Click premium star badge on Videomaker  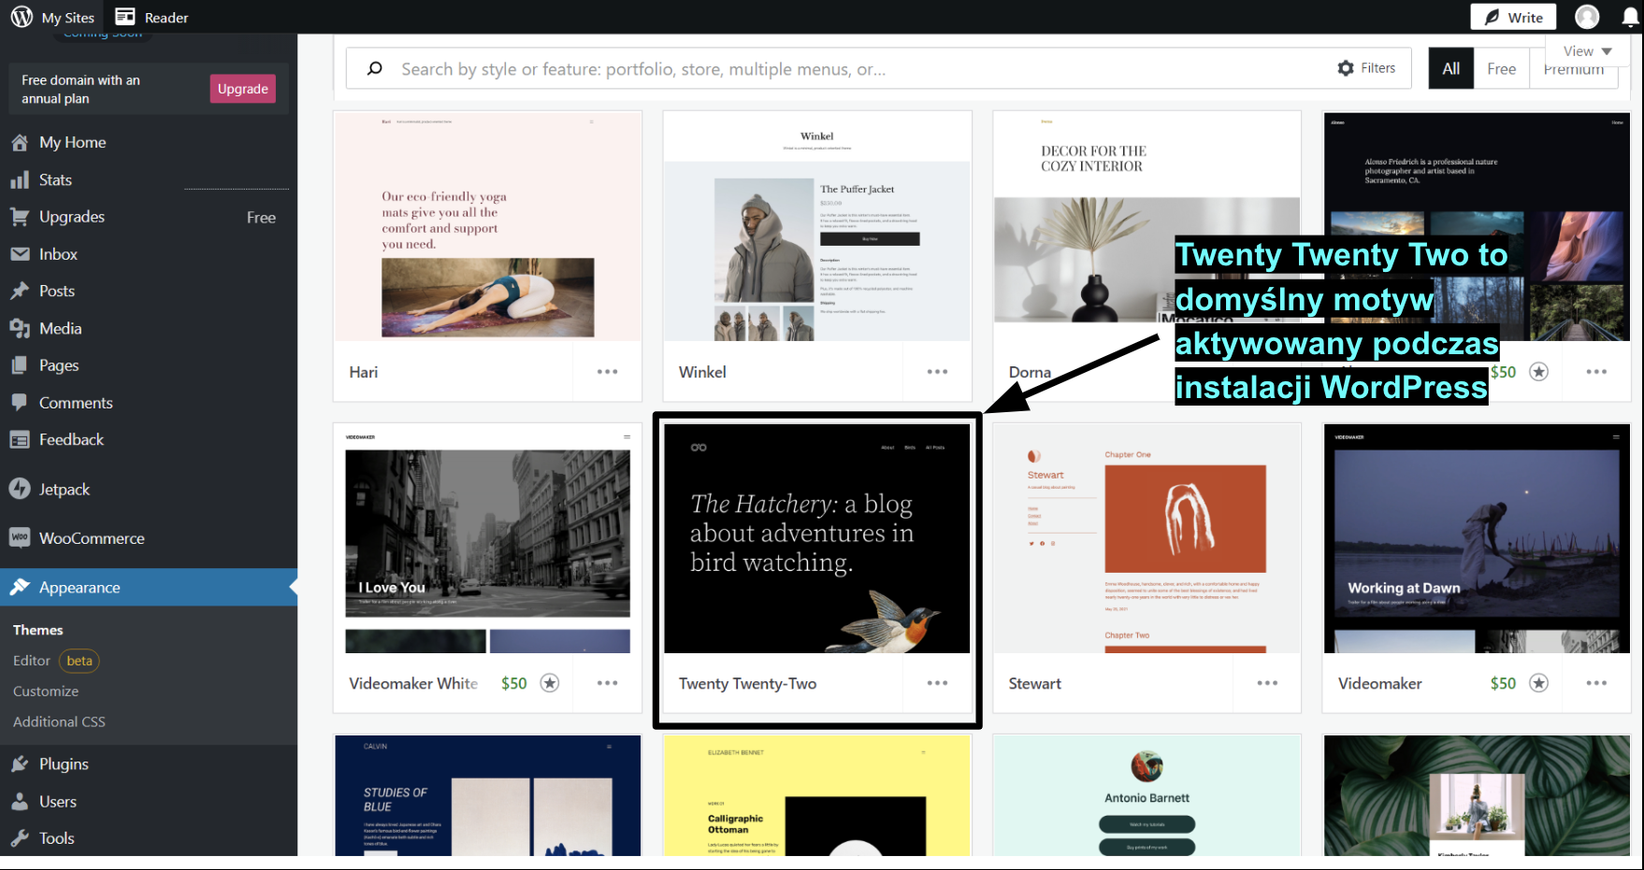pos(1538,683)
